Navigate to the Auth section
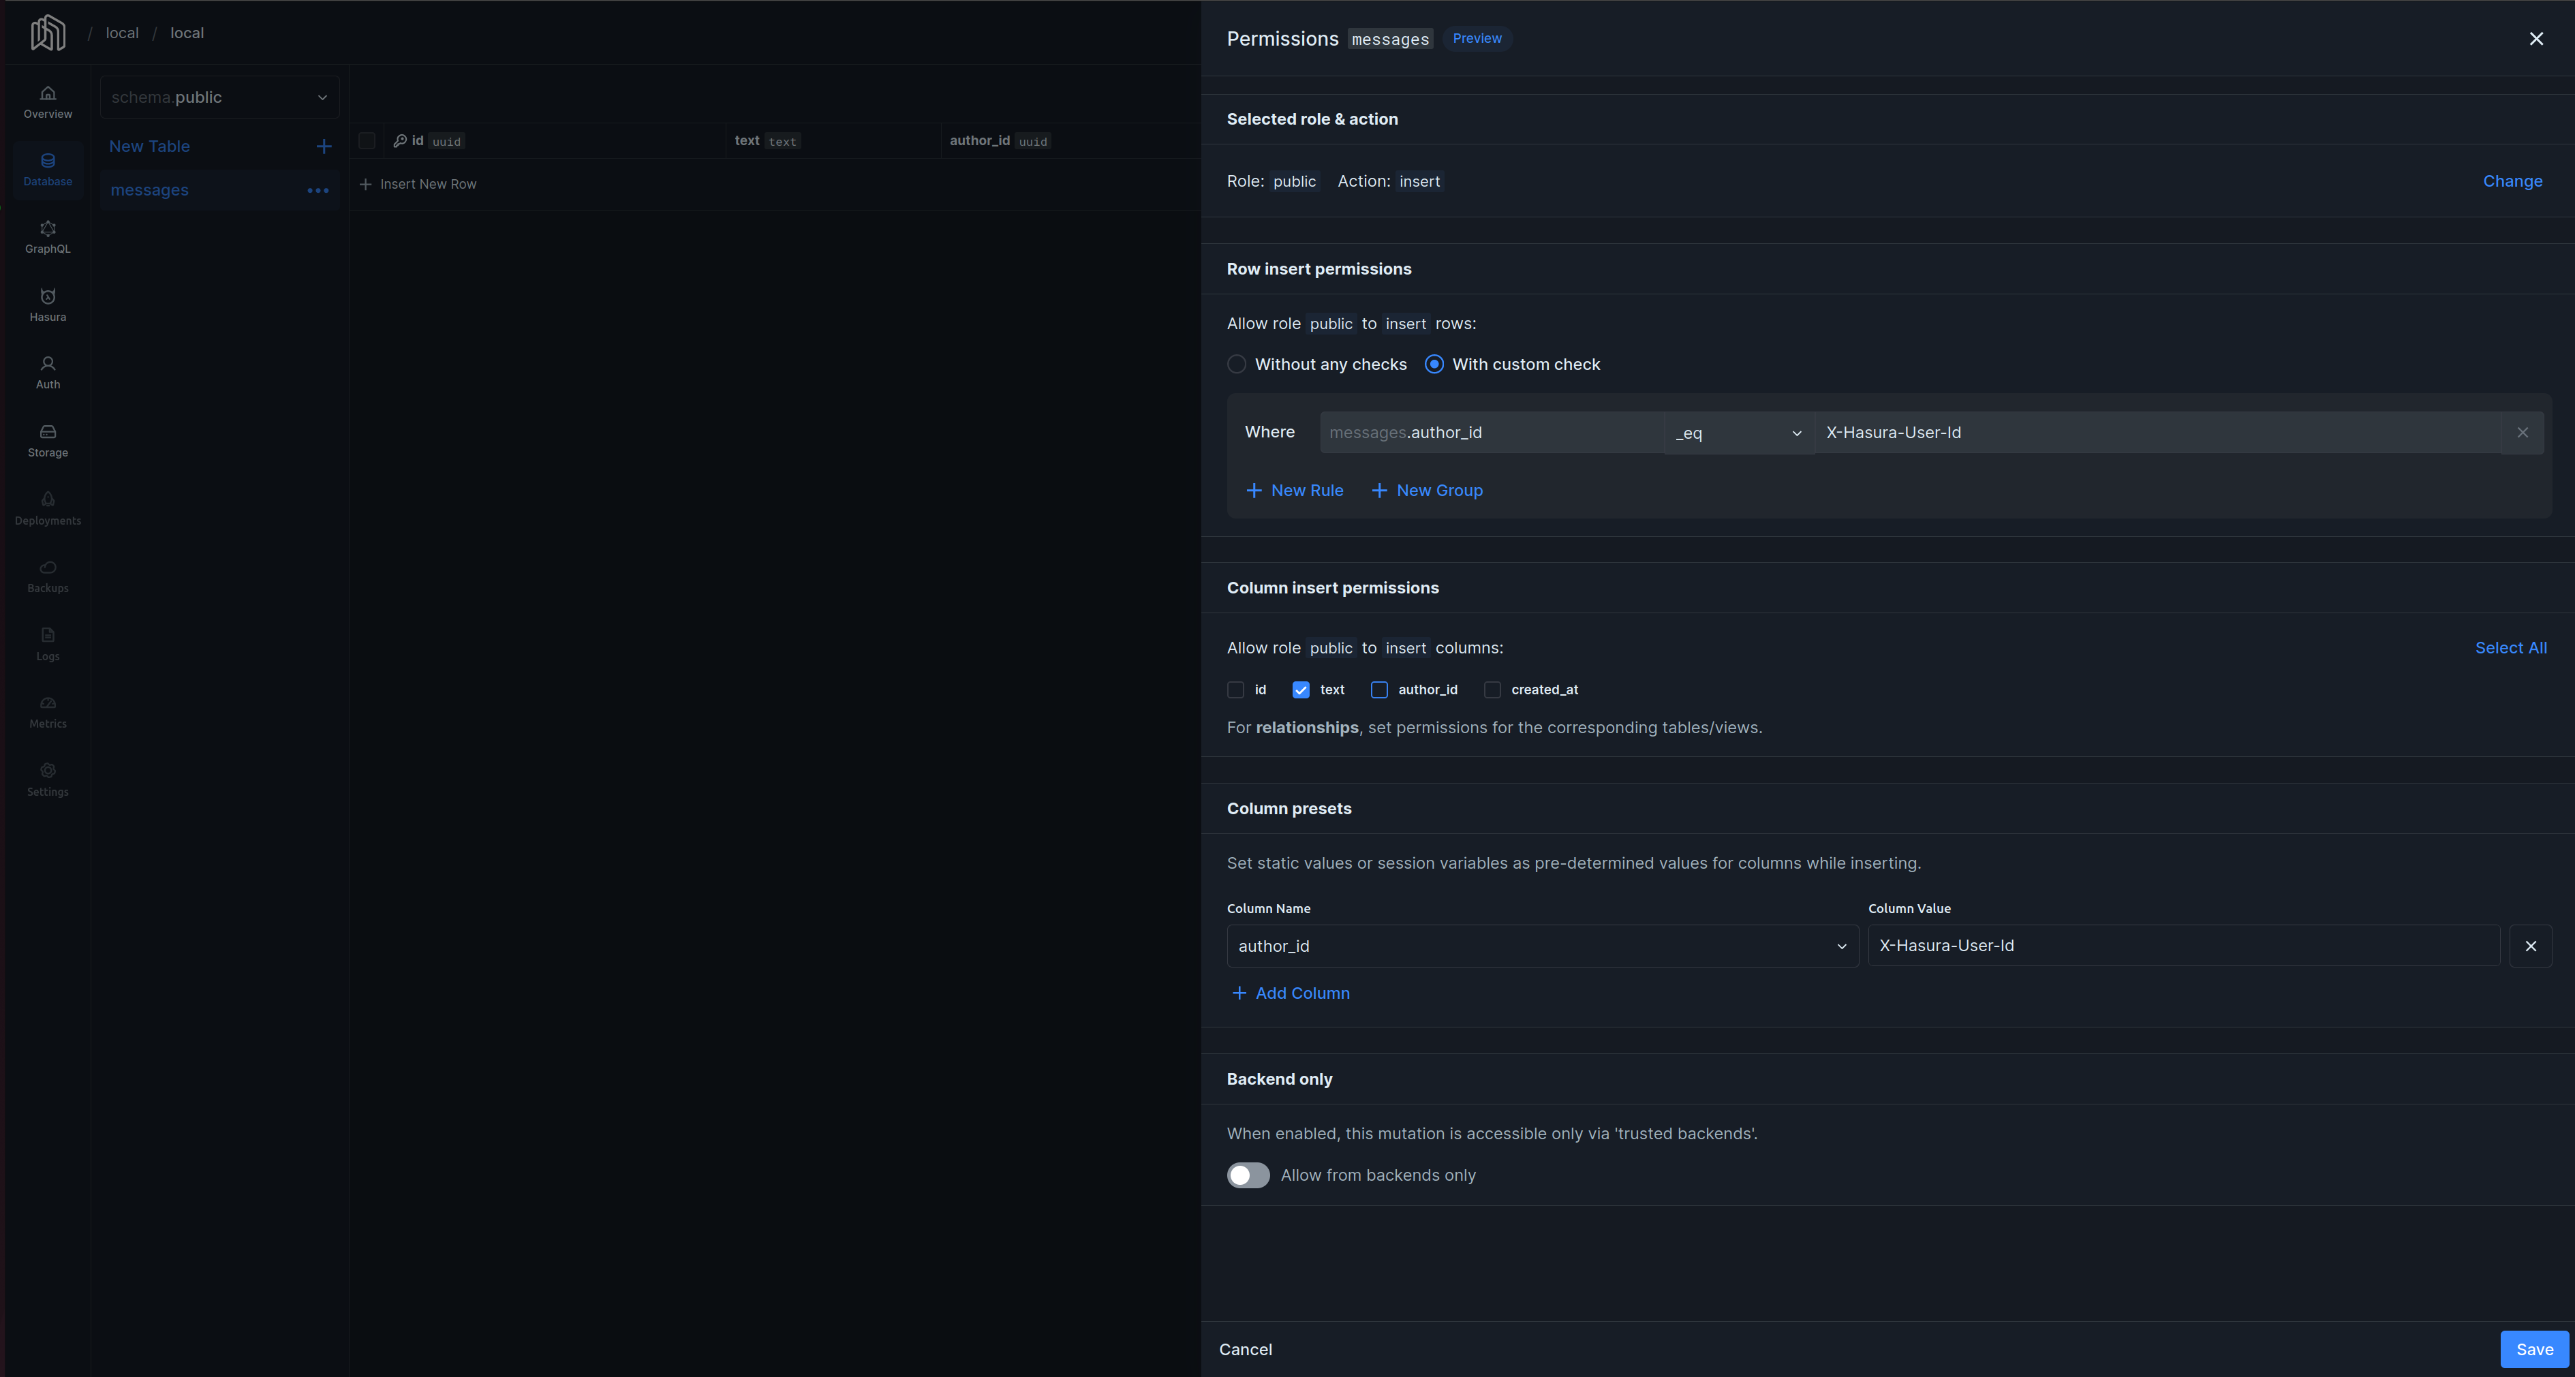 tap(47, 371)
